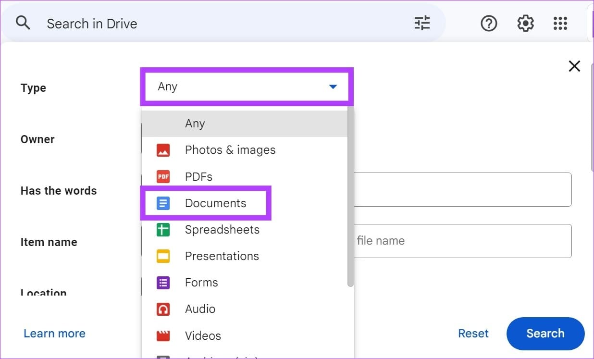The height and width of the screenshot is (359, 594).
Task: Click the Item name input field
Action: (463, 241)
